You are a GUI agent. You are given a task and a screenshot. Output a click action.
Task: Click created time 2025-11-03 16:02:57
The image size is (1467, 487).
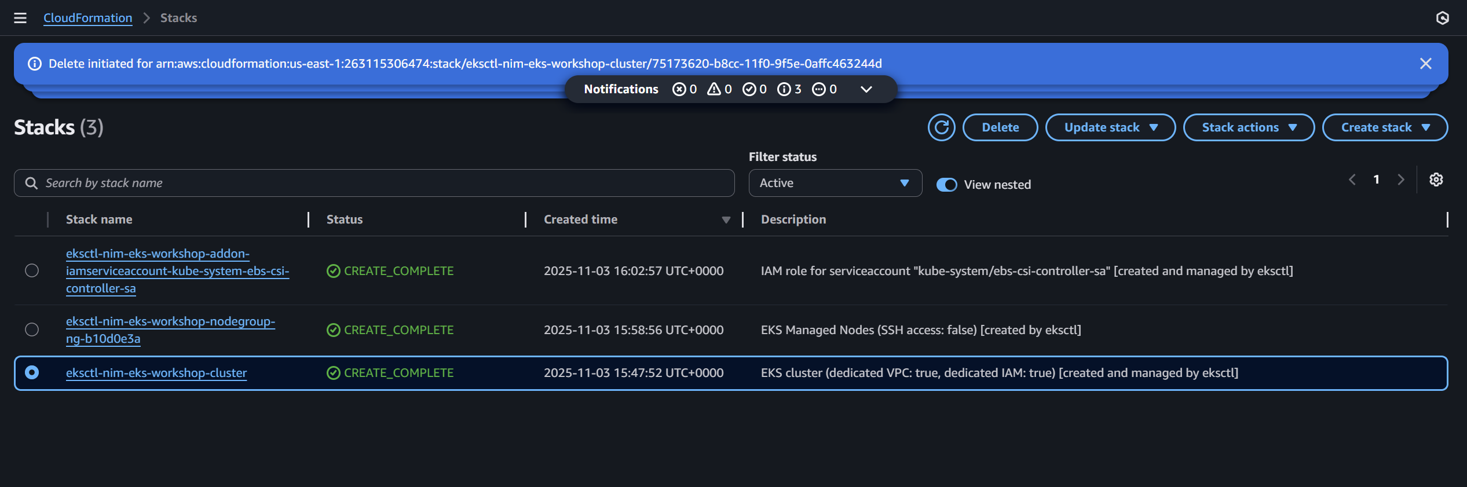[x=634, y=271]
